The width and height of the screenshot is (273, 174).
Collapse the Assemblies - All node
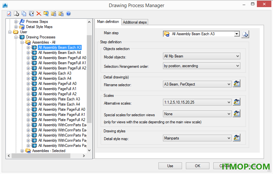pos(22,42)
